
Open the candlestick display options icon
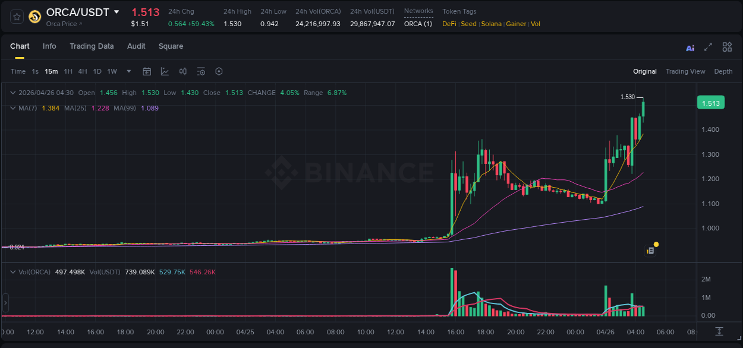pos(183,71)
